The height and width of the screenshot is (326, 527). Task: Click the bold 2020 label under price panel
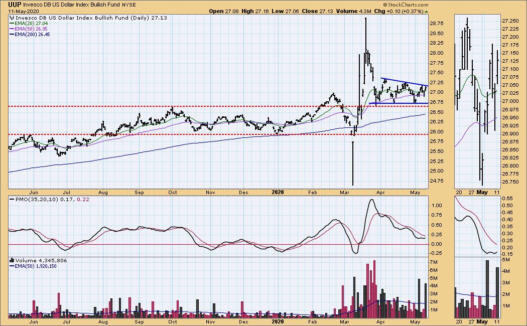[x=278, y=193]
